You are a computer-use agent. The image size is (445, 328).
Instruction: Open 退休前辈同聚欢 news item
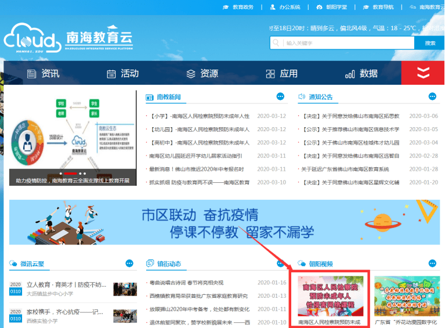click(x=200, y=323)
